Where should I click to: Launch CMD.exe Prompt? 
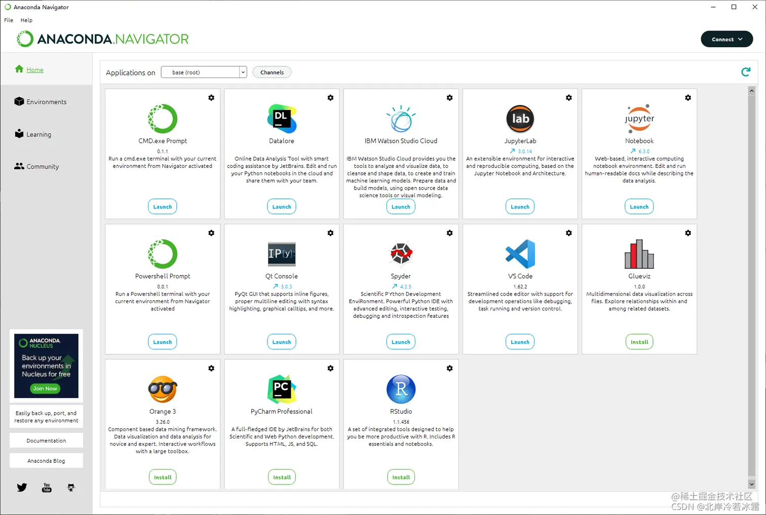(163, 207)
